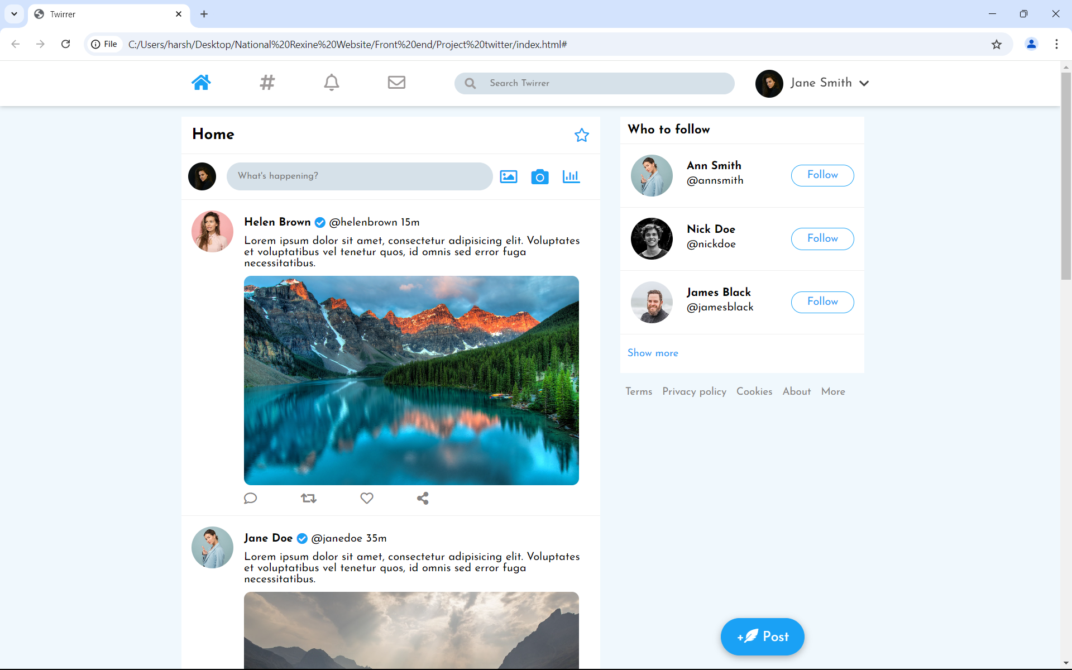Viewport: 1072px width, 670px height.
Task: Bookmark this page with the star icon
Action: tap(997, 44)
